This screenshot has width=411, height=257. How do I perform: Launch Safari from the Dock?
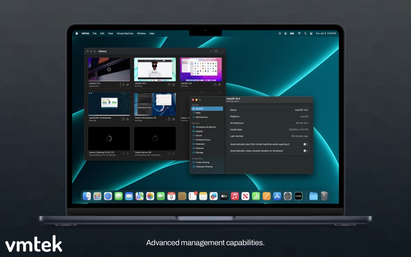tap(108, 196)
